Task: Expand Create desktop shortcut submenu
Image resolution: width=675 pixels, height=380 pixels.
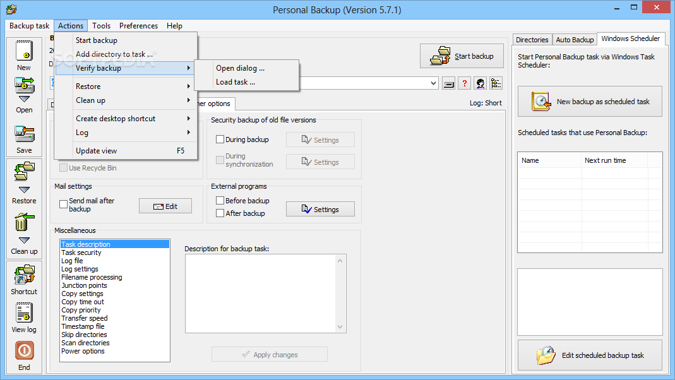Action: pos(189,118)
